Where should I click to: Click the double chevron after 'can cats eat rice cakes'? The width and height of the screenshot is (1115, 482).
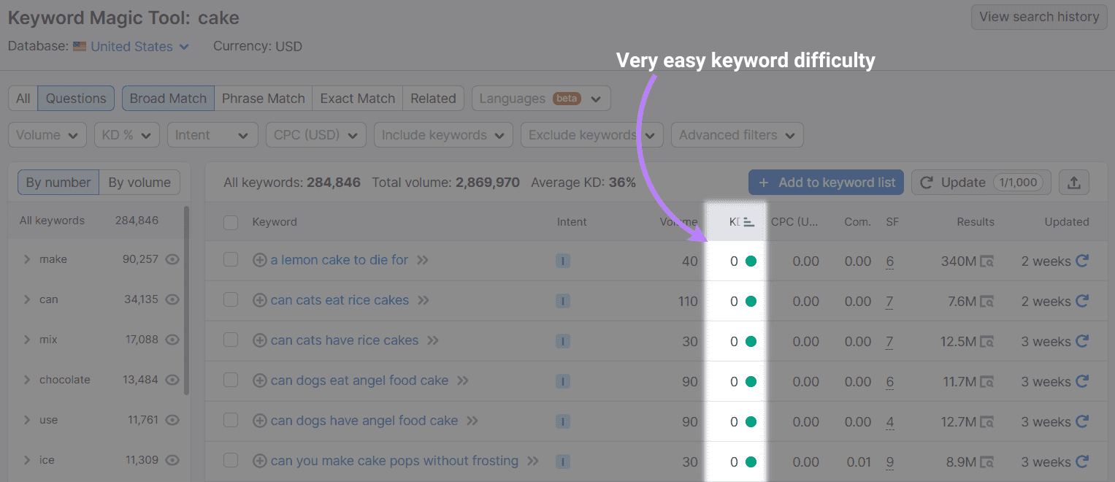pyautogui.click(x=424, y=300)
